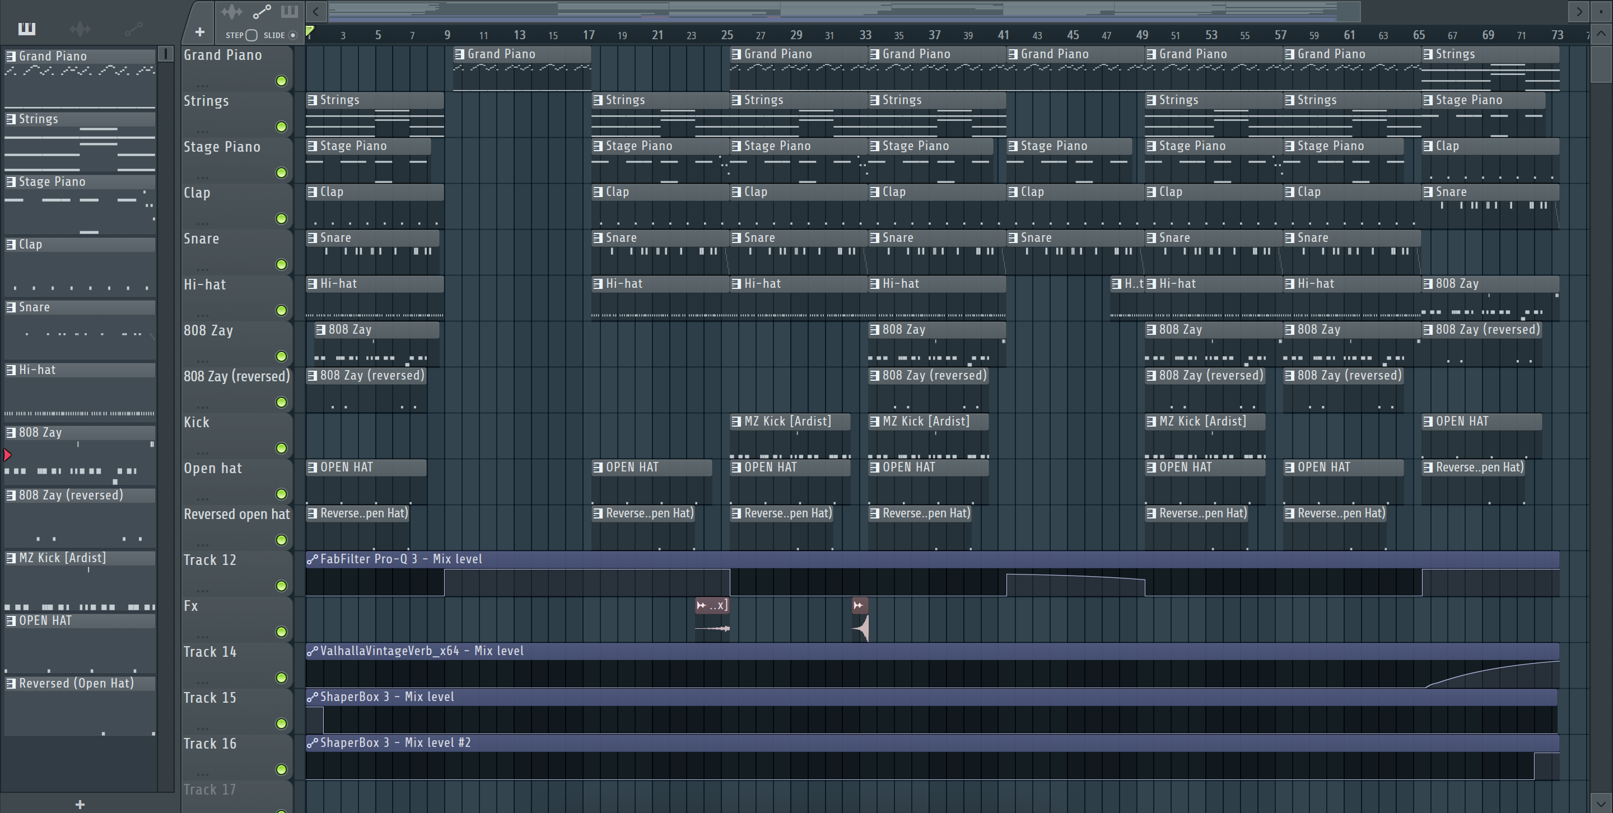Add new pattern with plus below picker
Viewport: 1613px width, 813px height.
pos(80,804)
